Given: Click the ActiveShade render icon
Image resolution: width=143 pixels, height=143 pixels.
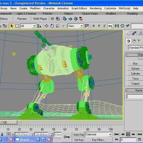Looking at the screenshot, I should click(81, 19).
